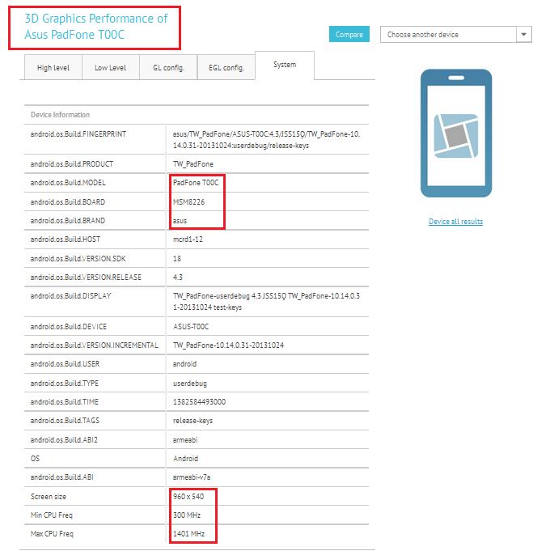Click the 'android.os.Build.TAGS' label

click(x=65, y=420)
